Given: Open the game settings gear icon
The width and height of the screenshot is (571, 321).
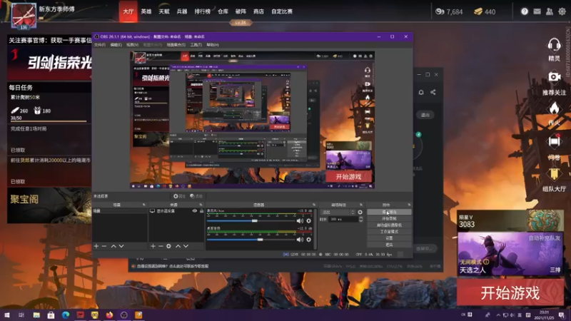Looking at the screenshot, I should point(562,11).
